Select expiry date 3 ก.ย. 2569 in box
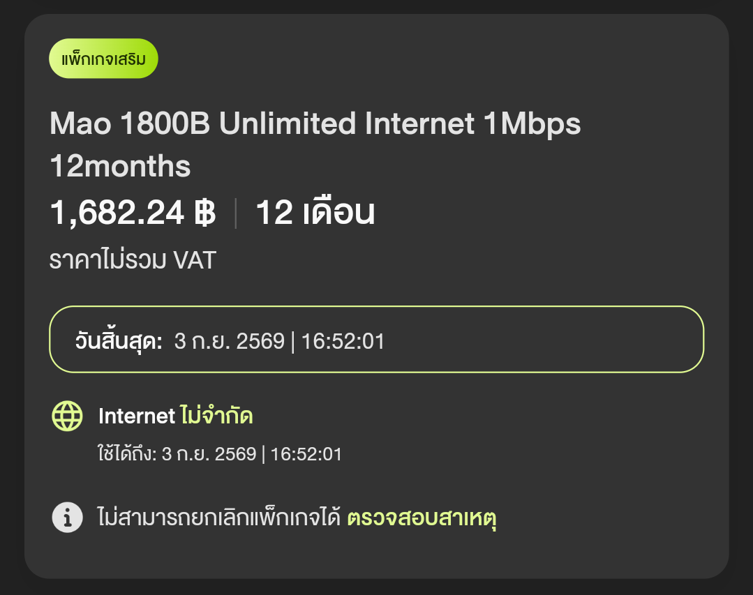753x595 pixels. click(x=229, y=341)
